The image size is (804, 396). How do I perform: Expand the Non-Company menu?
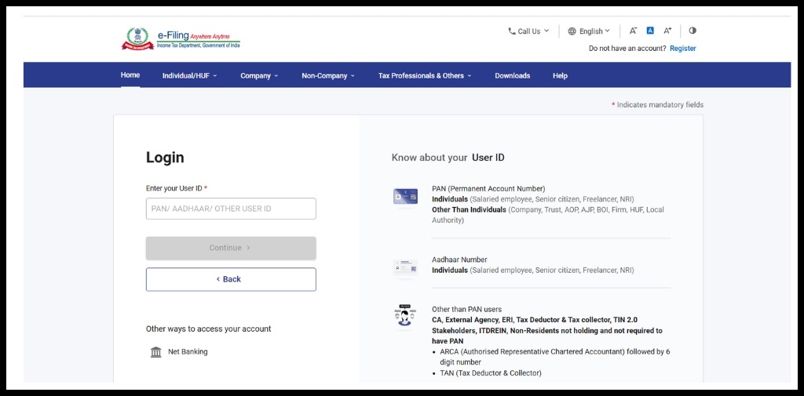[328, 76]
